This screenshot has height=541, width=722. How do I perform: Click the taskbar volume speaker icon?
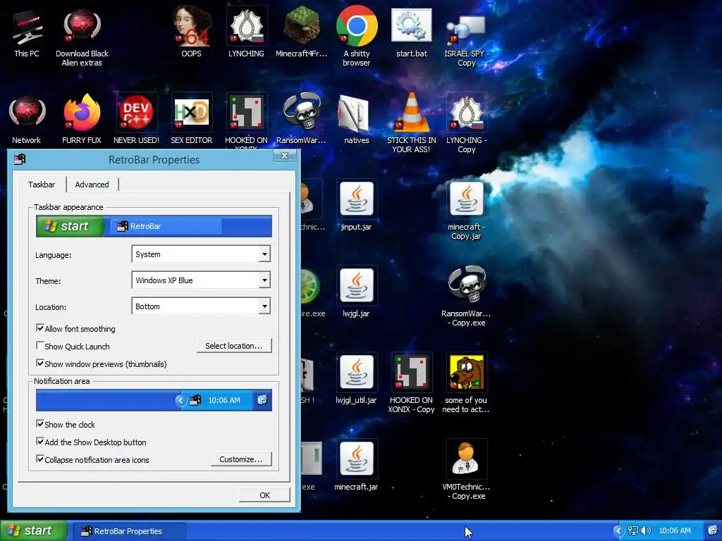point(646,530)
